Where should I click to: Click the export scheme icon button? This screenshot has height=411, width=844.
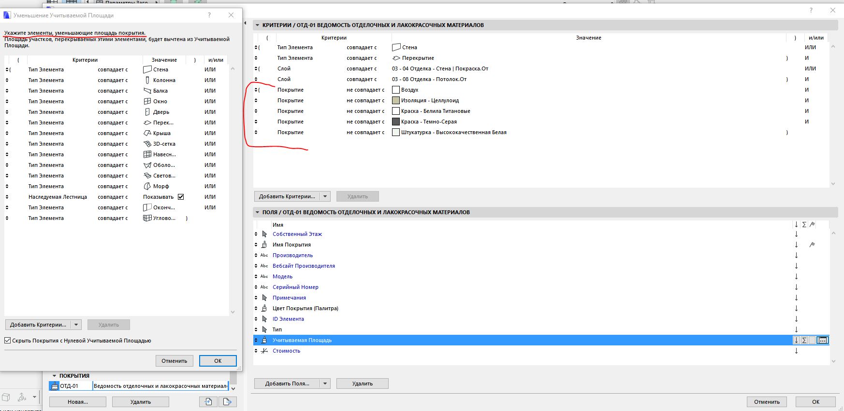click(x=227, y=401)
